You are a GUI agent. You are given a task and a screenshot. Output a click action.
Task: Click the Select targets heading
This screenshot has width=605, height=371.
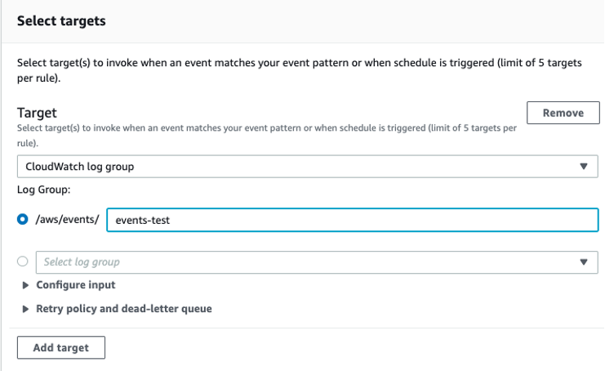61,21
